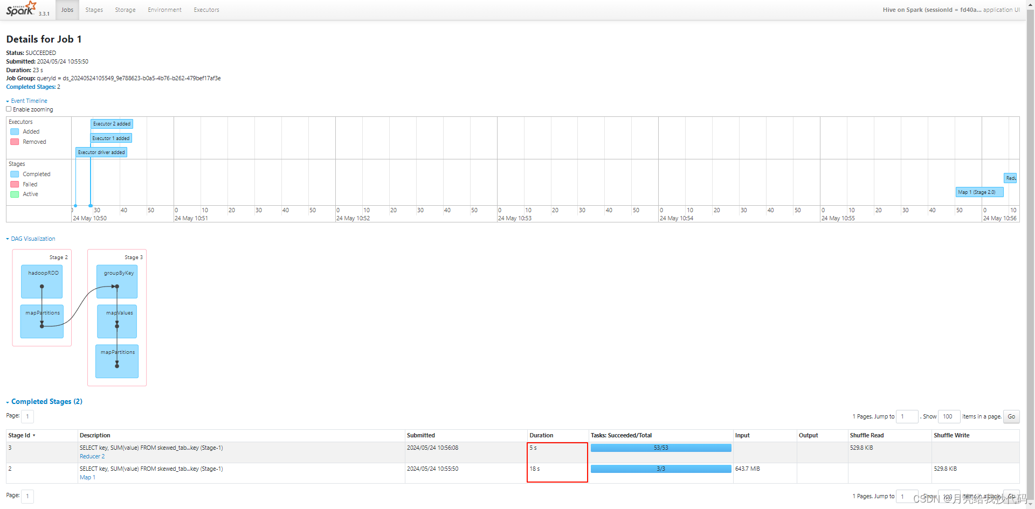Open the Jobs tab
This screenshot has width=1035, height=509.
[x=67, y=10]
